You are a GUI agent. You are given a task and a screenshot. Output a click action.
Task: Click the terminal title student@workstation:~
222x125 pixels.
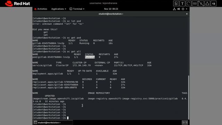pos(111,14)
